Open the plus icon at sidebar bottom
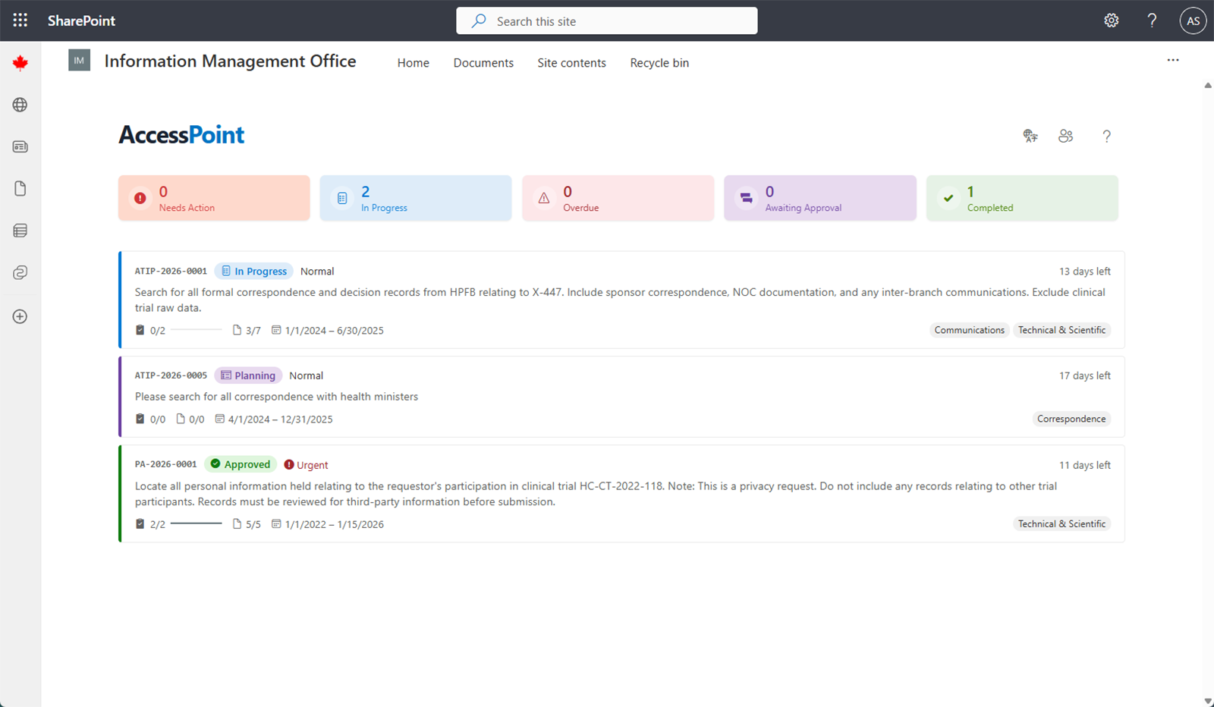Viewport: 1214px width, 707px height. pyautogui.click(x=20, y=316)
